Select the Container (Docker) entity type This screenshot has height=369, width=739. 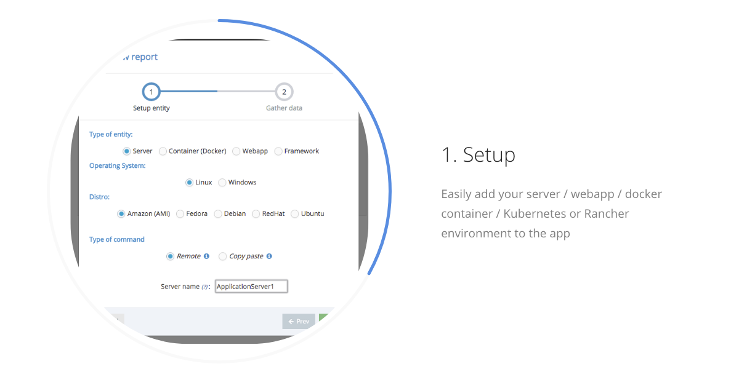click(x=163, y=151)
